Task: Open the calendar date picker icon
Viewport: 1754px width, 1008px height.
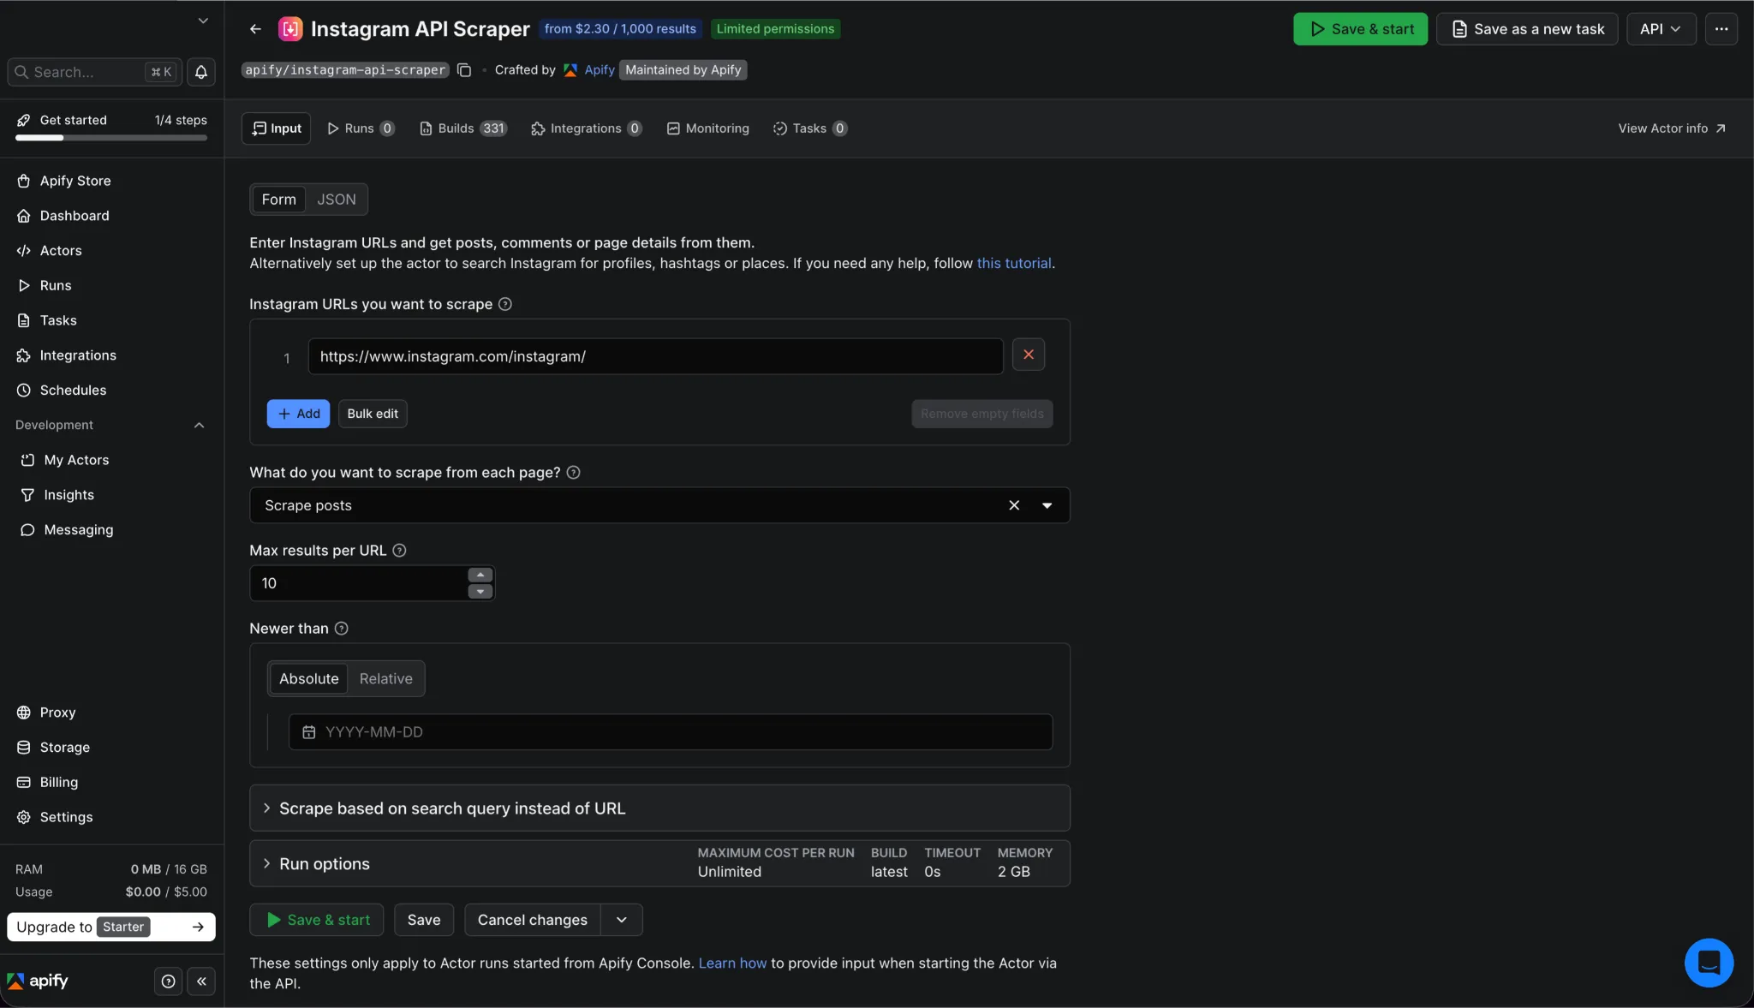Action: click(309, 732)
